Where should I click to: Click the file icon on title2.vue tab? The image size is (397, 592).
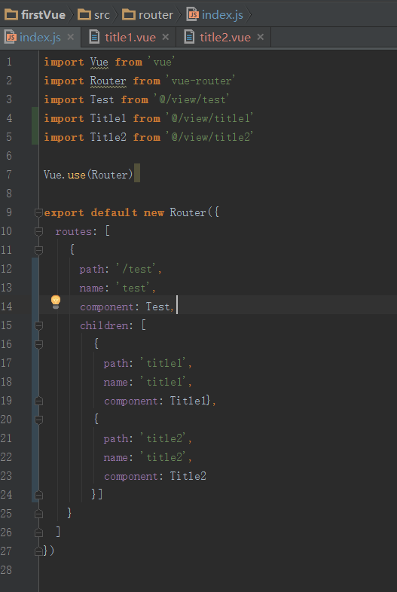click(189, 37)
